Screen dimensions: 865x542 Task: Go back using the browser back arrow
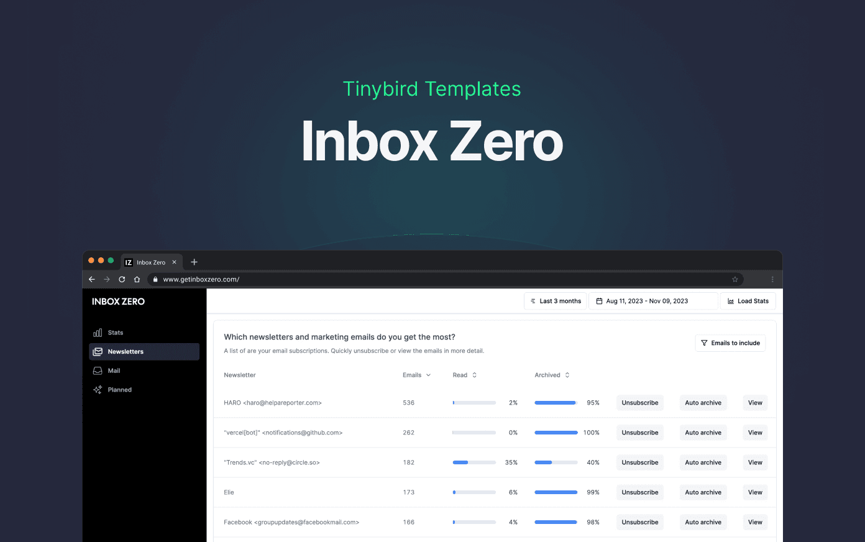point(92,280)
